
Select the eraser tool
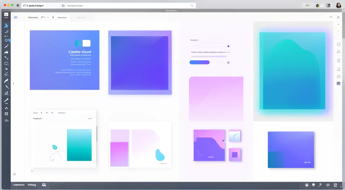pos(6,74)
